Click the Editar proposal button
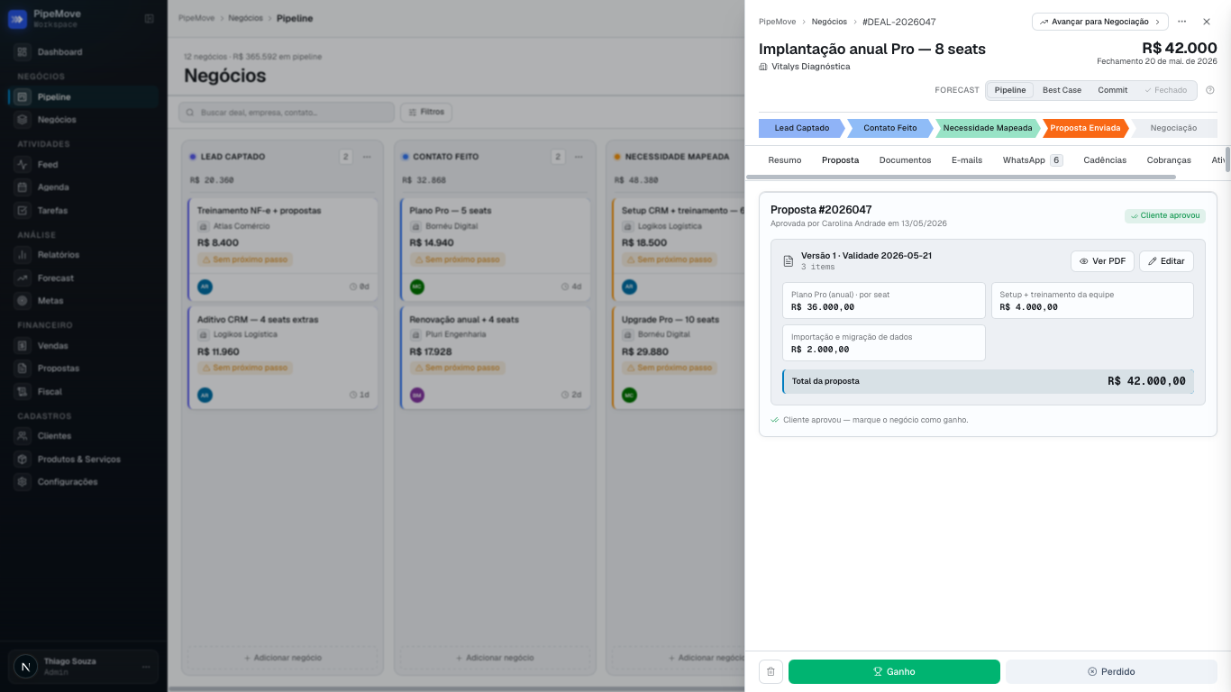 tap(1166, 261)
